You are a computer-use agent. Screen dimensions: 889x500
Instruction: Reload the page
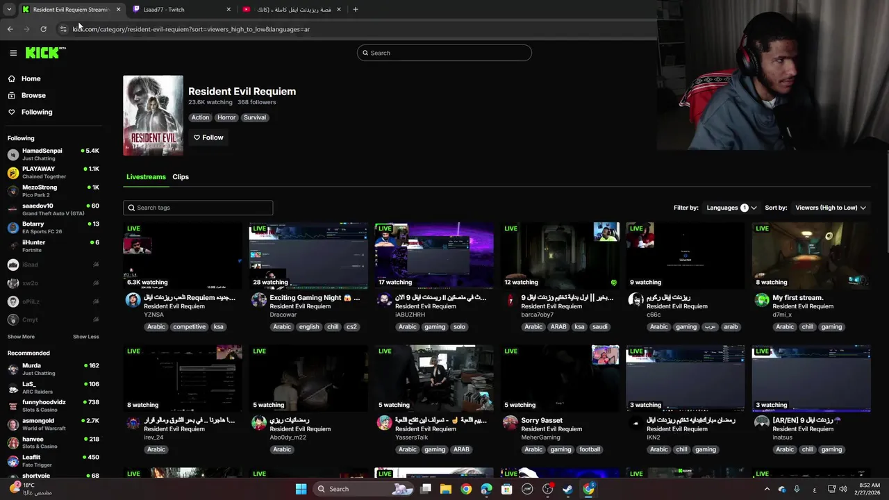point(43,29)
